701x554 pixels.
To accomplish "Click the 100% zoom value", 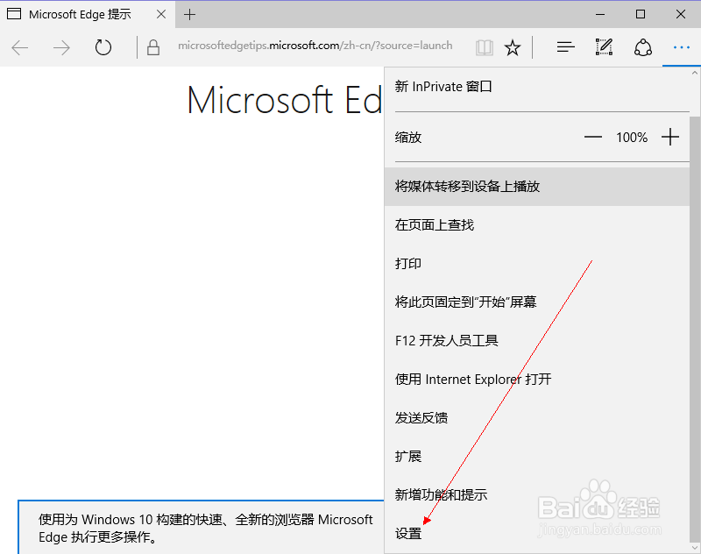I will [632, 138].
